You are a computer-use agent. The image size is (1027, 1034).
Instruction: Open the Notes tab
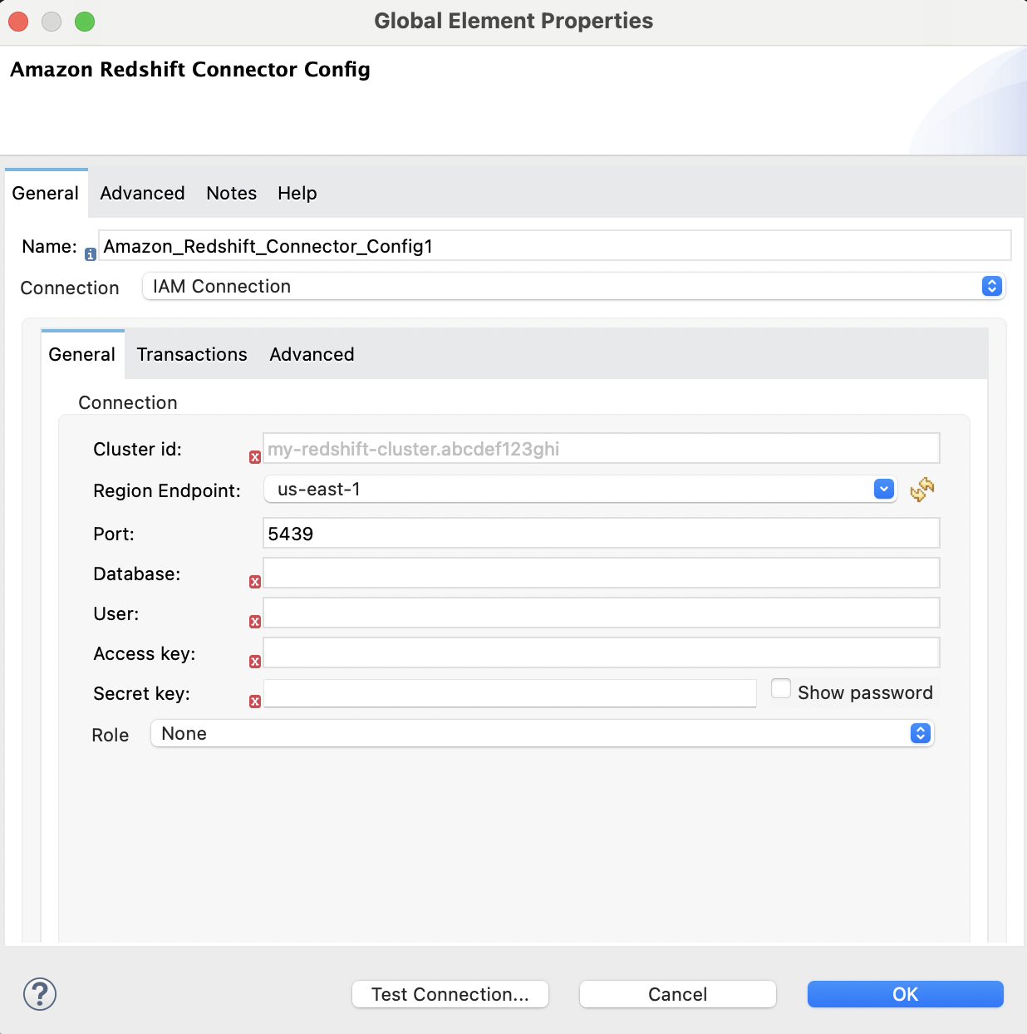pos(231,193)
